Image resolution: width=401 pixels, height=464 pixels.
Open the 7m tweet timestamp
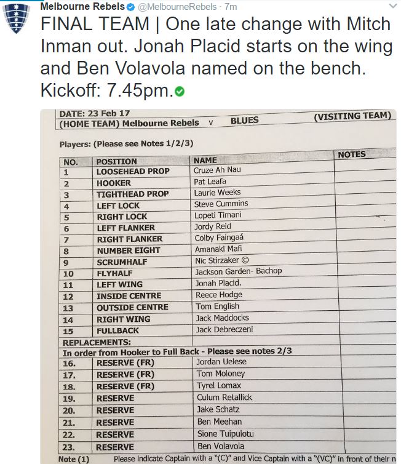pos(231,7)
